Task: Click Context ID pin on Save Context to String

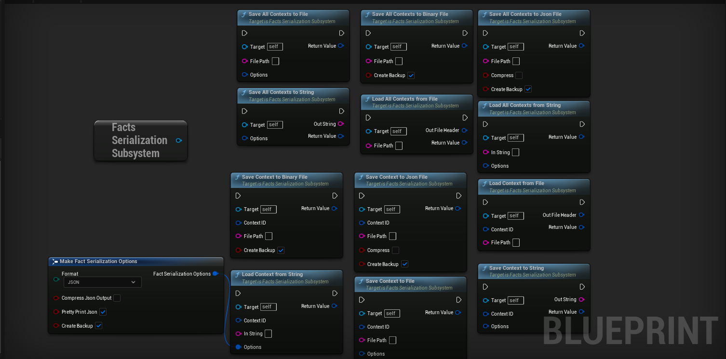Action: pyautogui.click(x=485, y=314)
